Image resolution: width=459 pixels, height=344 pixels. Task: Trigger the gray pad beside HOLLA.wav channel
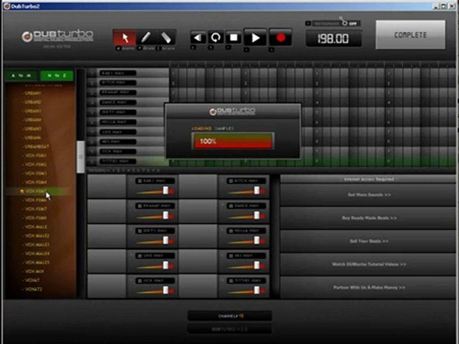coord(198,236)
